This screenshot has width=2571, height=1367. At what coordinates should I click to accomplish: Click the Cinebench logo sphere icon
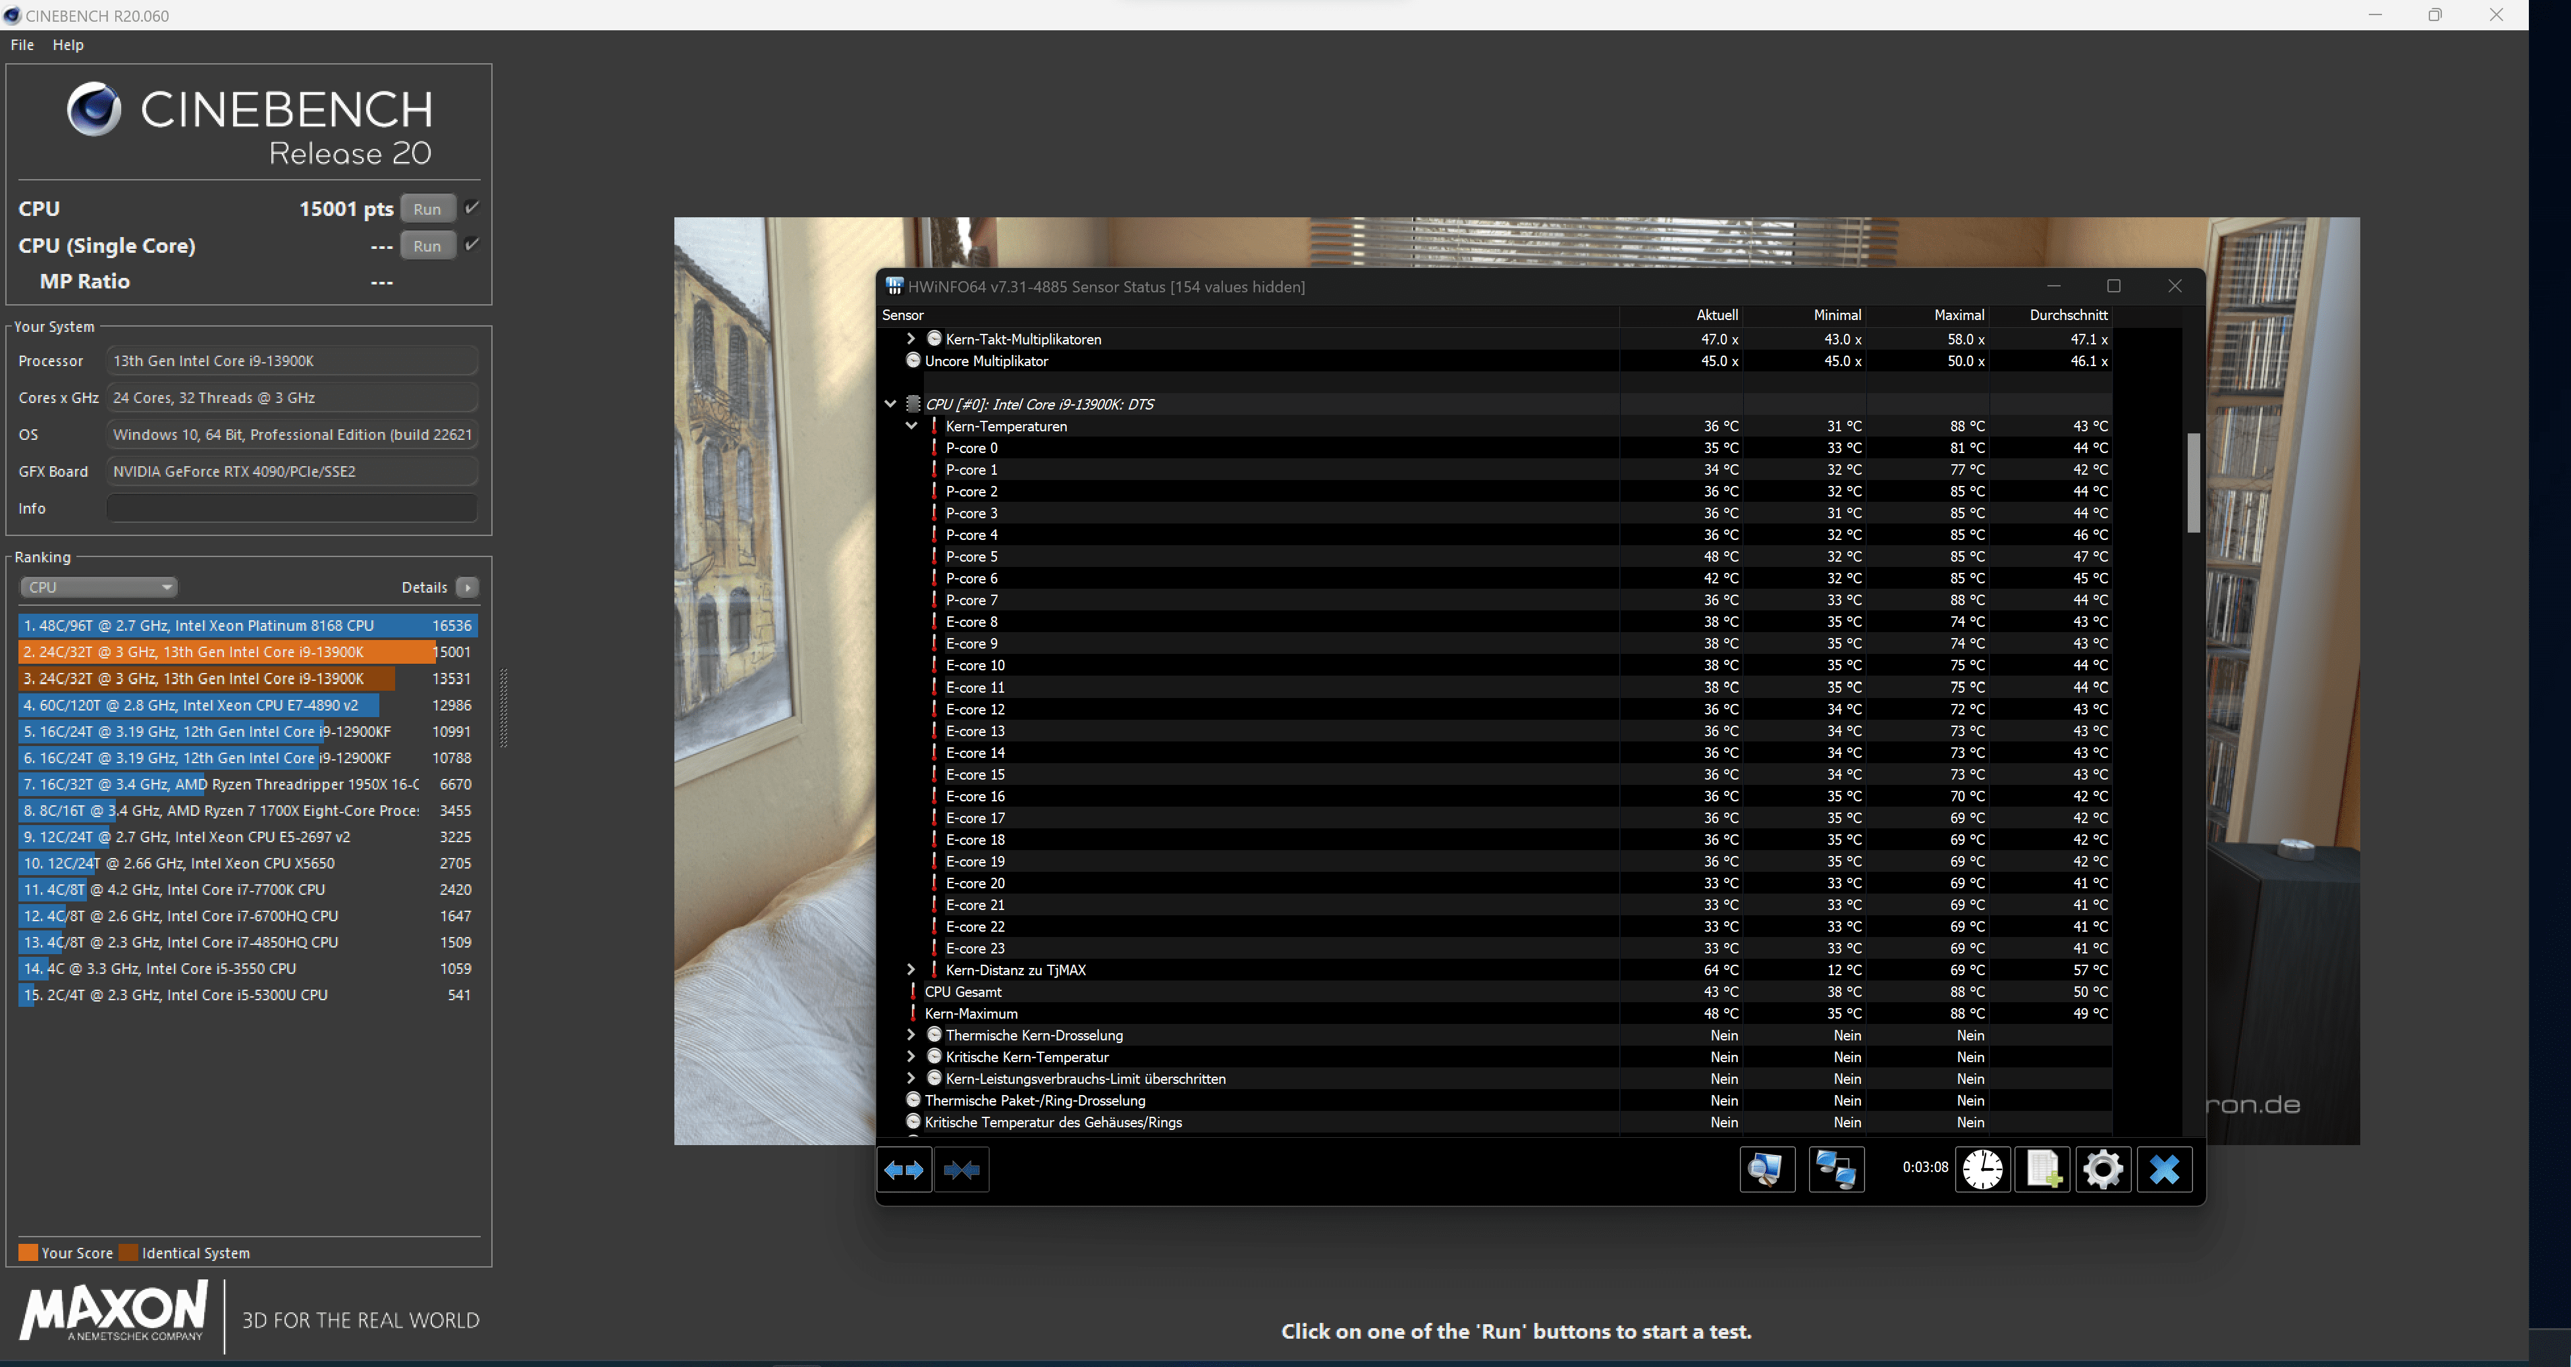click(94, 109)
